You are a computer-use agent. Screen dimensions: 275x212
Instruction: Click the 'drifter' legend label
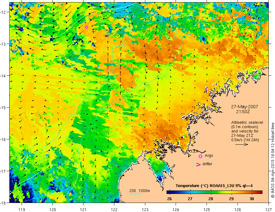point(207,164)
